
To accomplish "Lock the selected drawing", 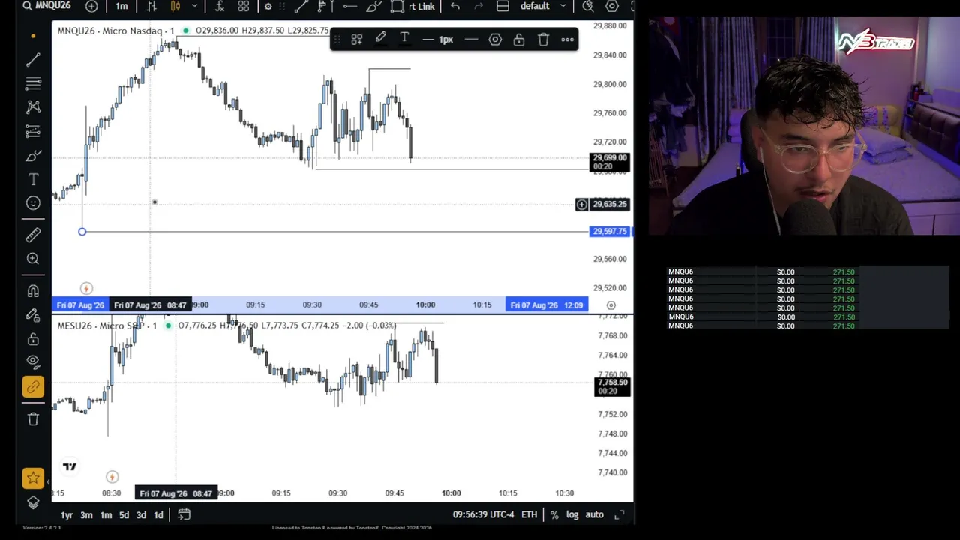I will [519, 39].
